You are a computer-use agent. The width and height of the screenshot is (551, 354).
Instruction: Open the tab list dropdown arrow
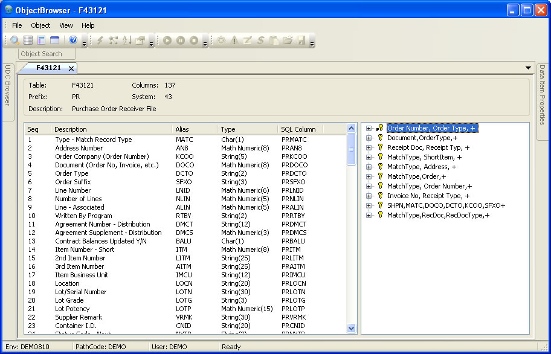[x=529, y=68]
